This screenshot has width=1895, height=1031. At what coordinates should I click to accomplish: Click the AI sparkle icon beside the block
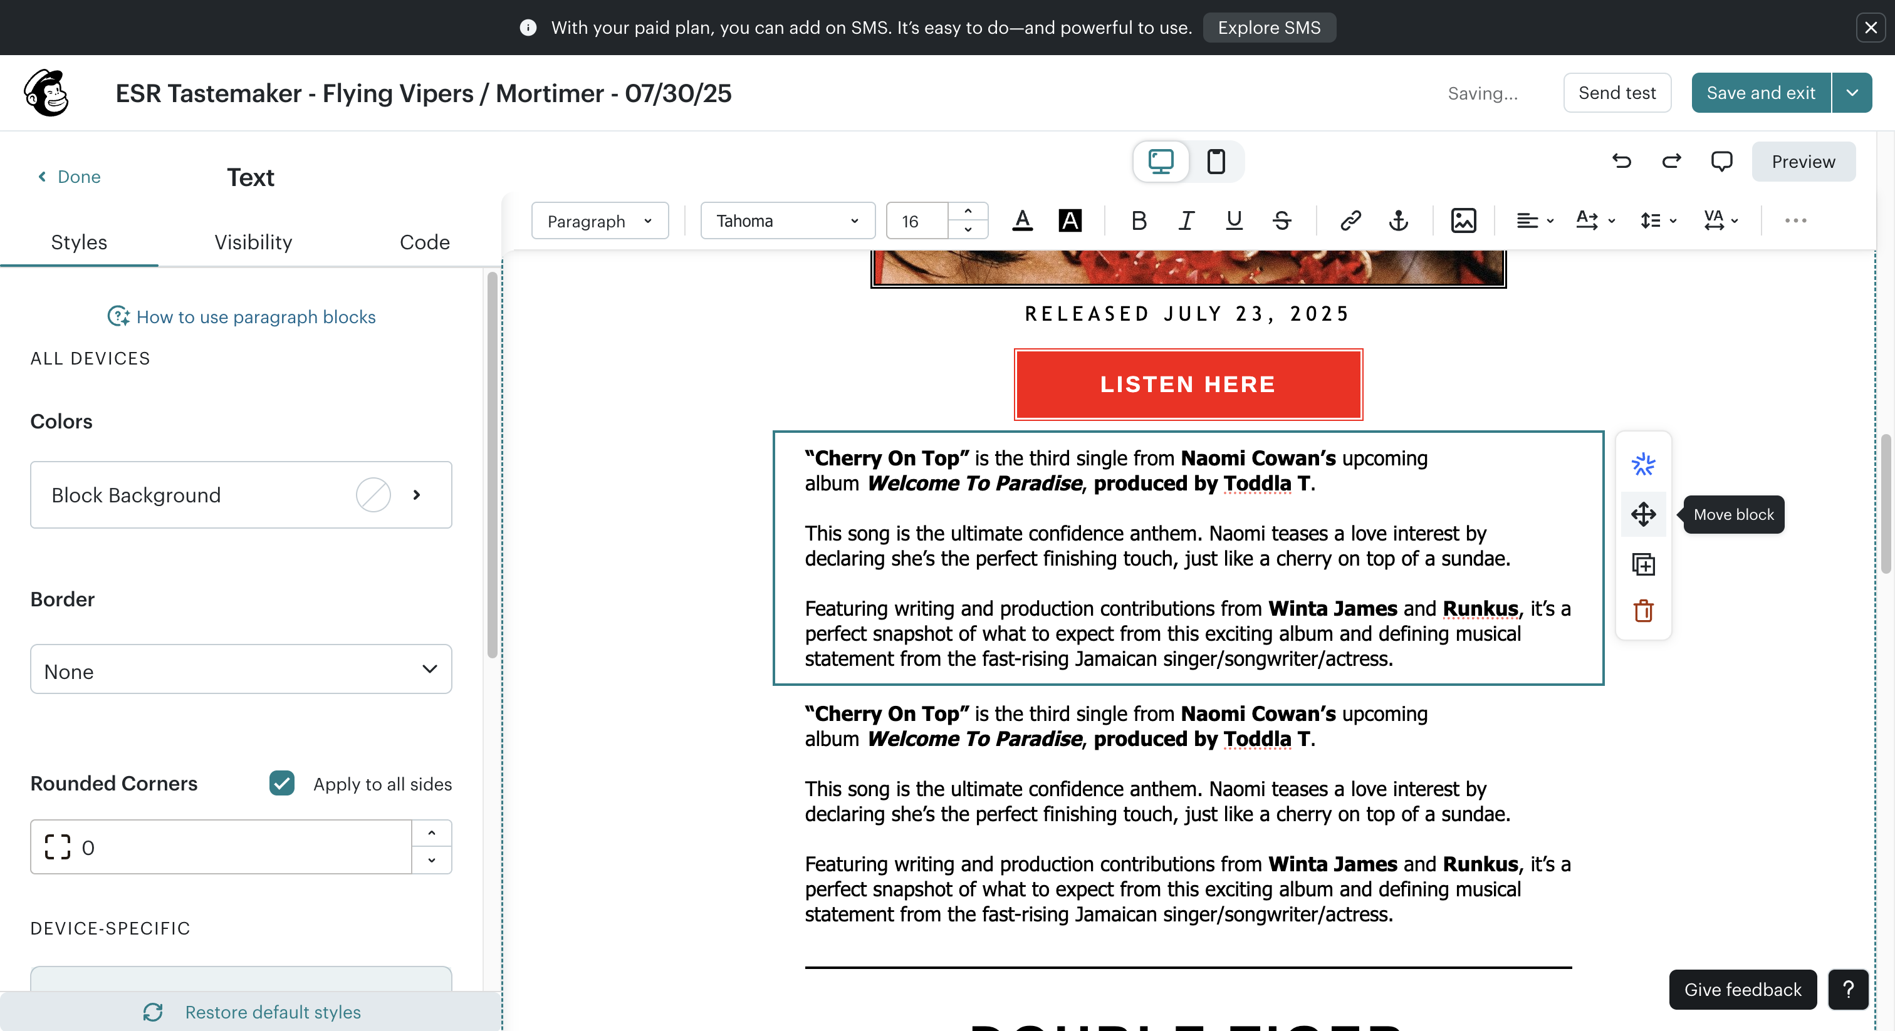click(1644, 465)
